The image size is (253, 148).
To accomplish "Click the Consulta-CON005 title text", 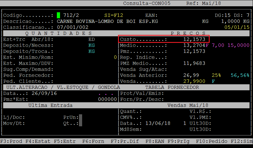I will click(x=147, y=3).
